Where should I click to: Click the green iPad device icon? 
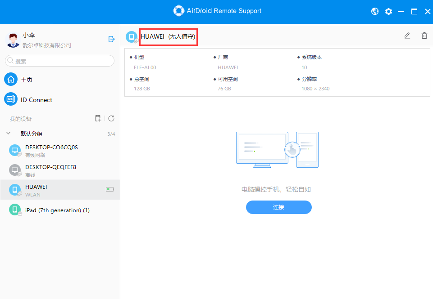(x=15, y=210)
